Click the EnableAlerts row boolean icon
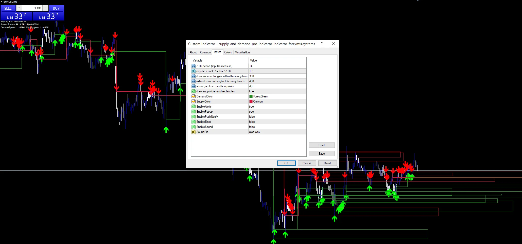The height and width of the screenshot is (244, 522). 193,107
